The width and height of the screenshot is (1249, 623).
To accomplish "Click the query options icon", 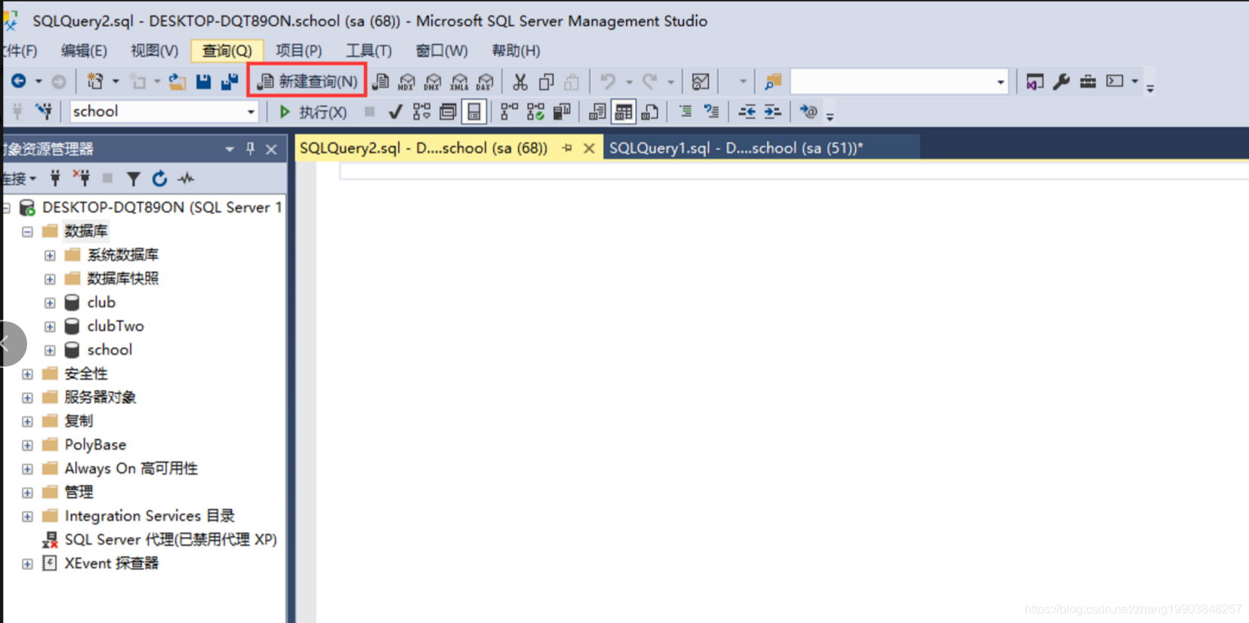I will [448, 112].
